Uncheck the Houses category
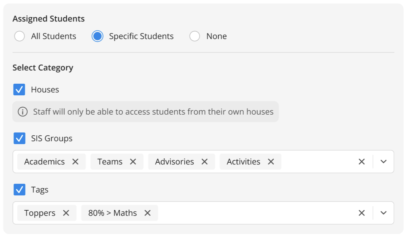Image resolution: width=409 pixels, height=238 pixels. coord(19,89)
